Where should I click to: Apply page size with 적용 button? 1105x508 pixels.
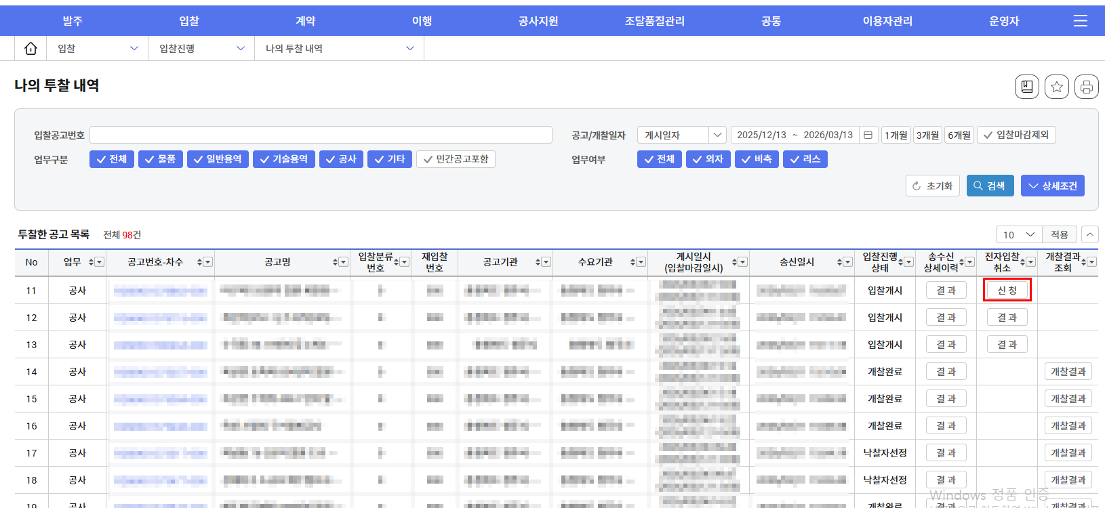(x=1060, y=234)
